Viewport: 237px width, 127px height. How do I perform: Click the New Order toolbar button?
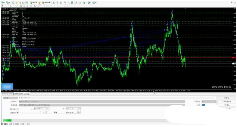tap(33, 2)
